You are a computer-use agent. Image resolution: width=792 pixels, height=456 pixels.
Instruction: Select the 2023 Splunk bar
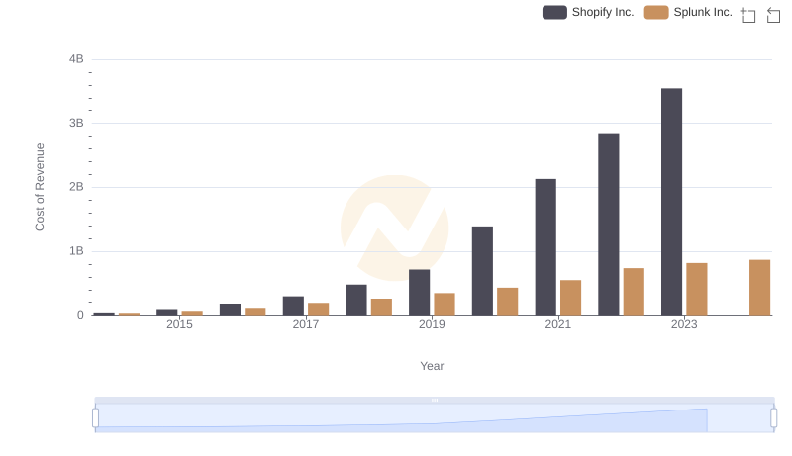(697, 289)
